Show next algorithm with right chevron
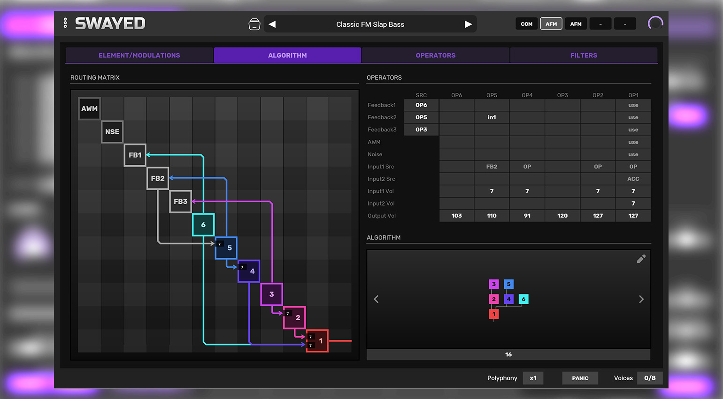This screenshot has height=399, width=723. point(641,299)
